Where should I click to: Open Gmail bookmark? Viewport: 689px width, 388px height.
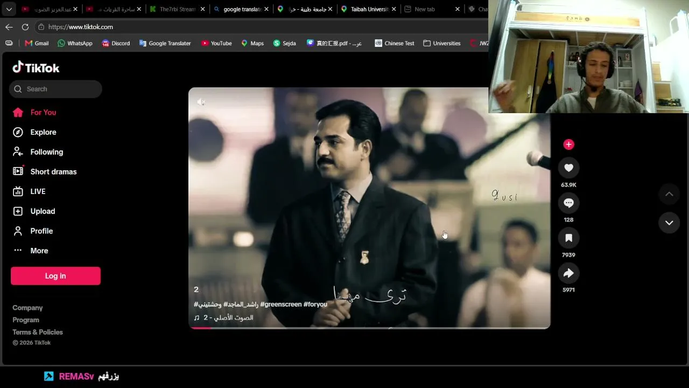[37, 43]
